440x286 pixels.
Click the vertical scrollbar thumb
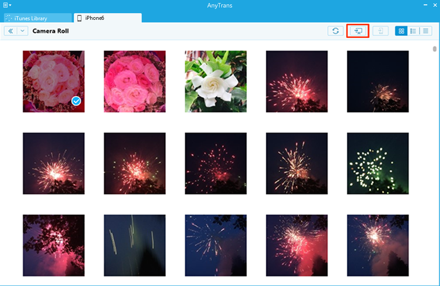point(435,49)
